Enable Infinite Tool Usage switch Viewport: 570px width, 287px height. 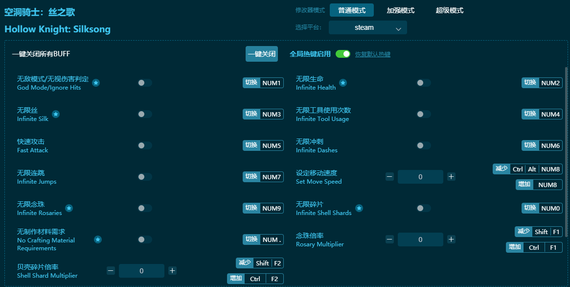[x=424, y=114]
